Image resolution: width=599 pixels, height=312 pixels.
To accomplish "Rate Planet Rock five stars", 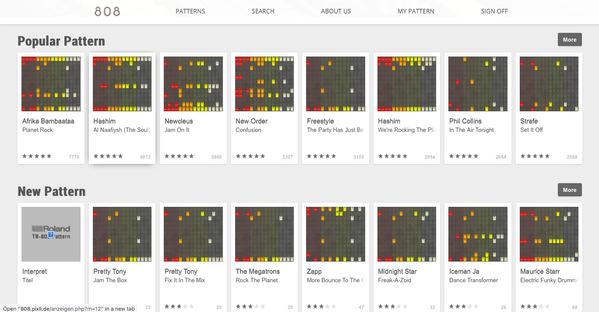I will click(49, 156).
